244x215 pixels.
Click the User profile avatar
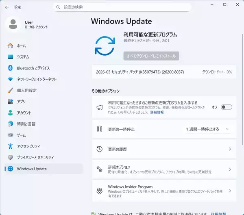(x=13, y=24)
